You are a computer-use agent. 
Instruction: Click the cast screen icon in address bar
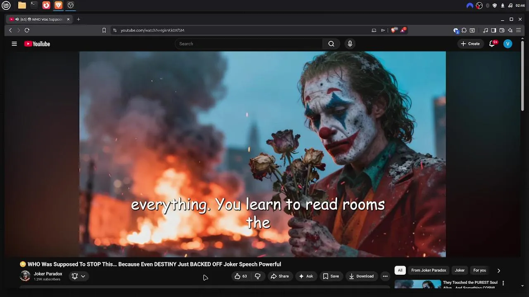pyautogui.click(x=374, y=30)
